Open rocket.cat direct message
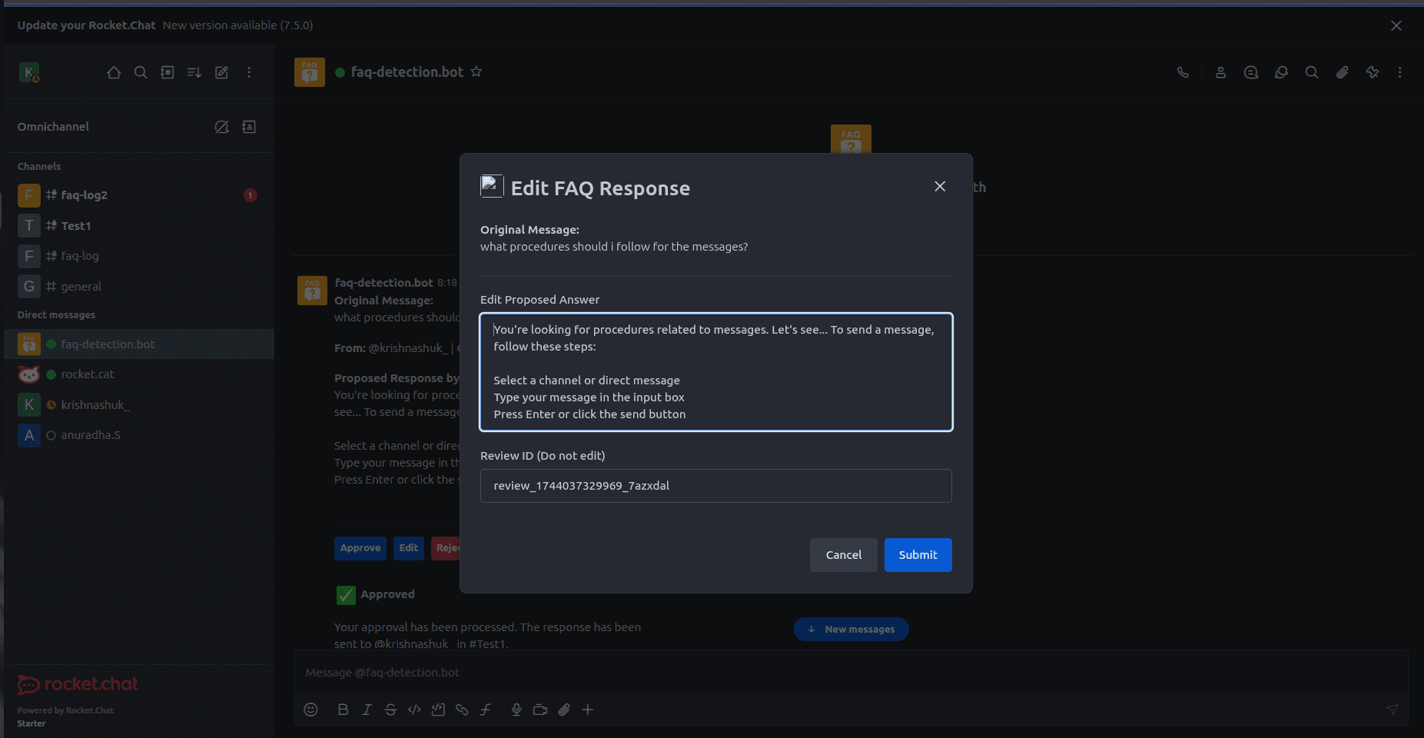The height and width of the screenshot is (738, 1424). click(138, 374)
